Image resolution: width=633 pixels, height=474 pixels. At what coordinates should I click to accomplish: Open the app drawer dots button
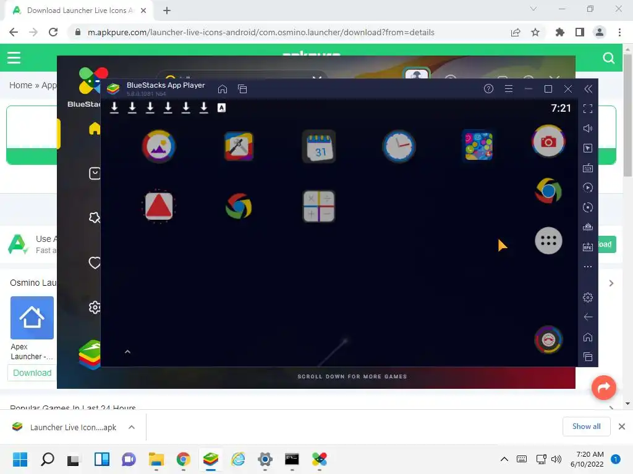coord(548,241)
